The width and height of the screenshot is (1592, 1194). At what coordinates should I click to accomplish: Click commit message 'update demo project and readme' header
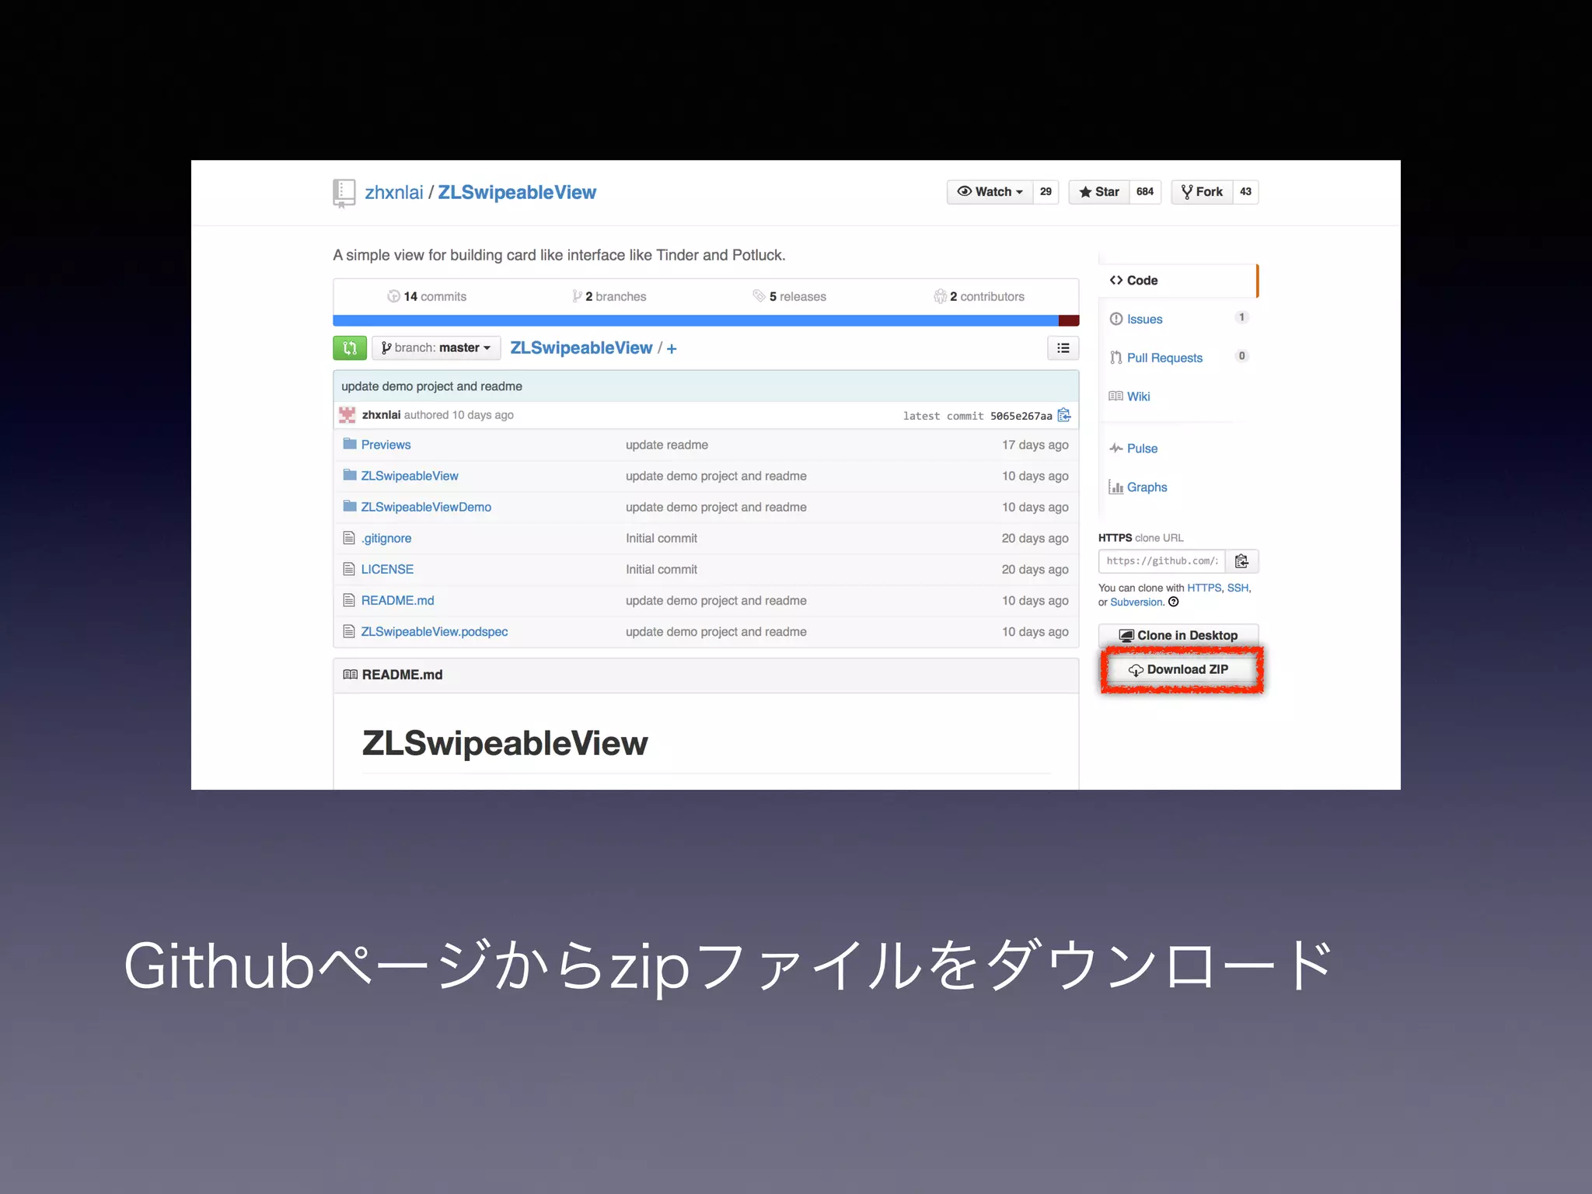[431, 386]
